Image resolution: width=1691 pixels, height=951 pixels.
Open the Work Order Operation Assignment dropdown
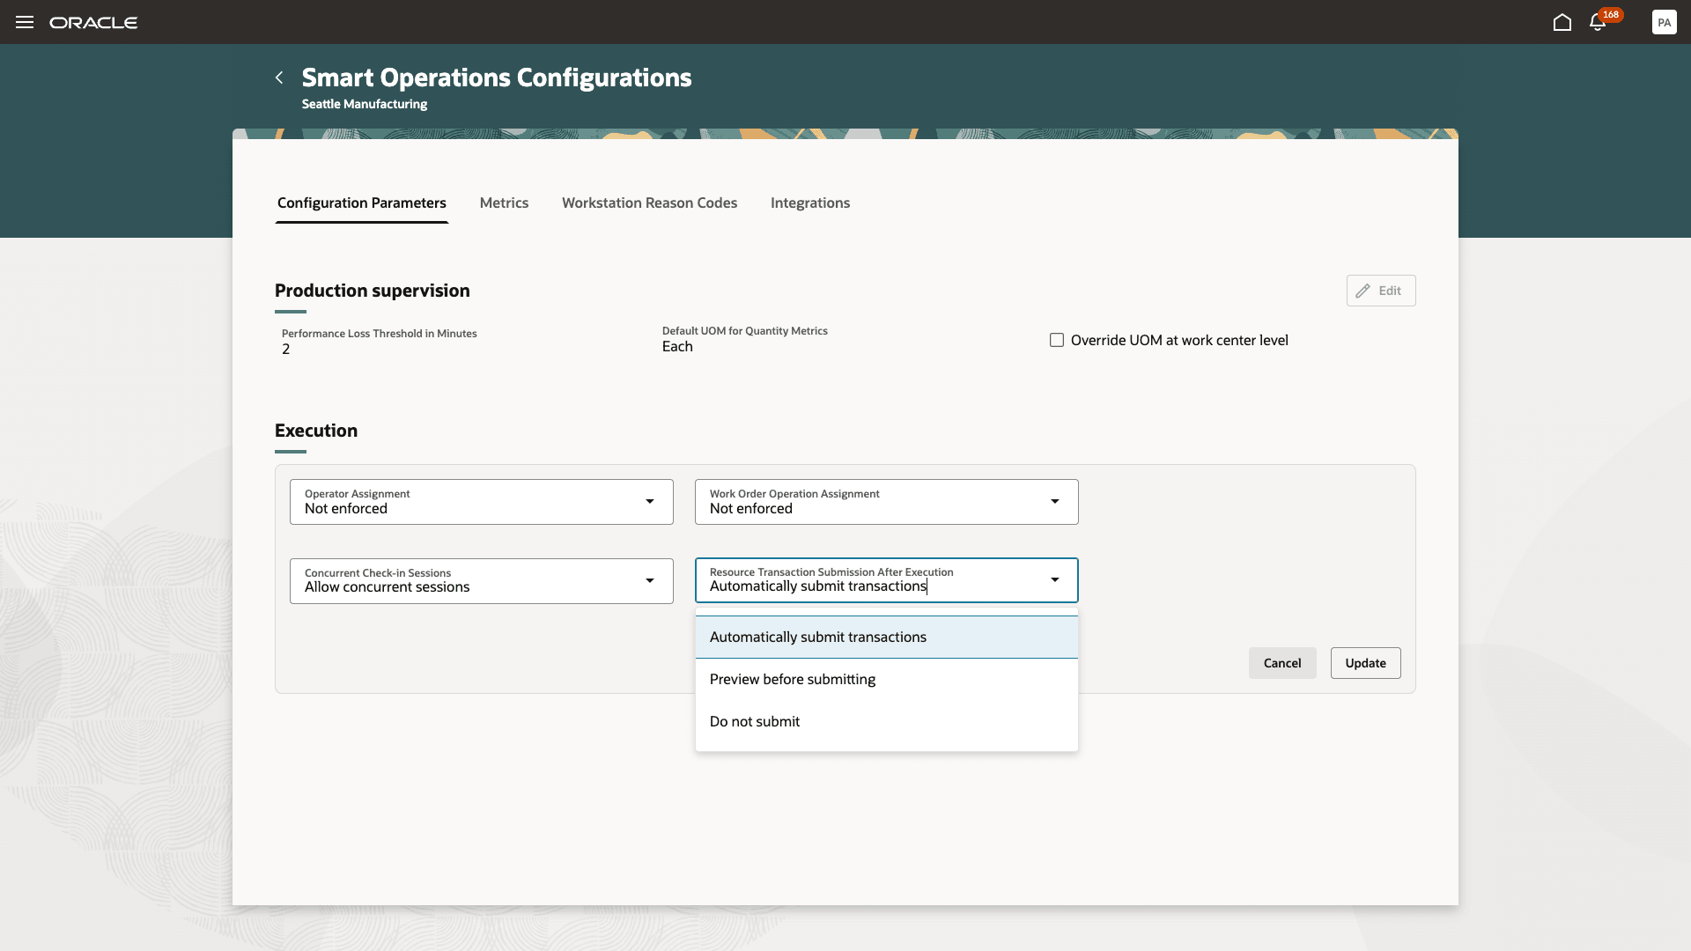(1054, 501)
